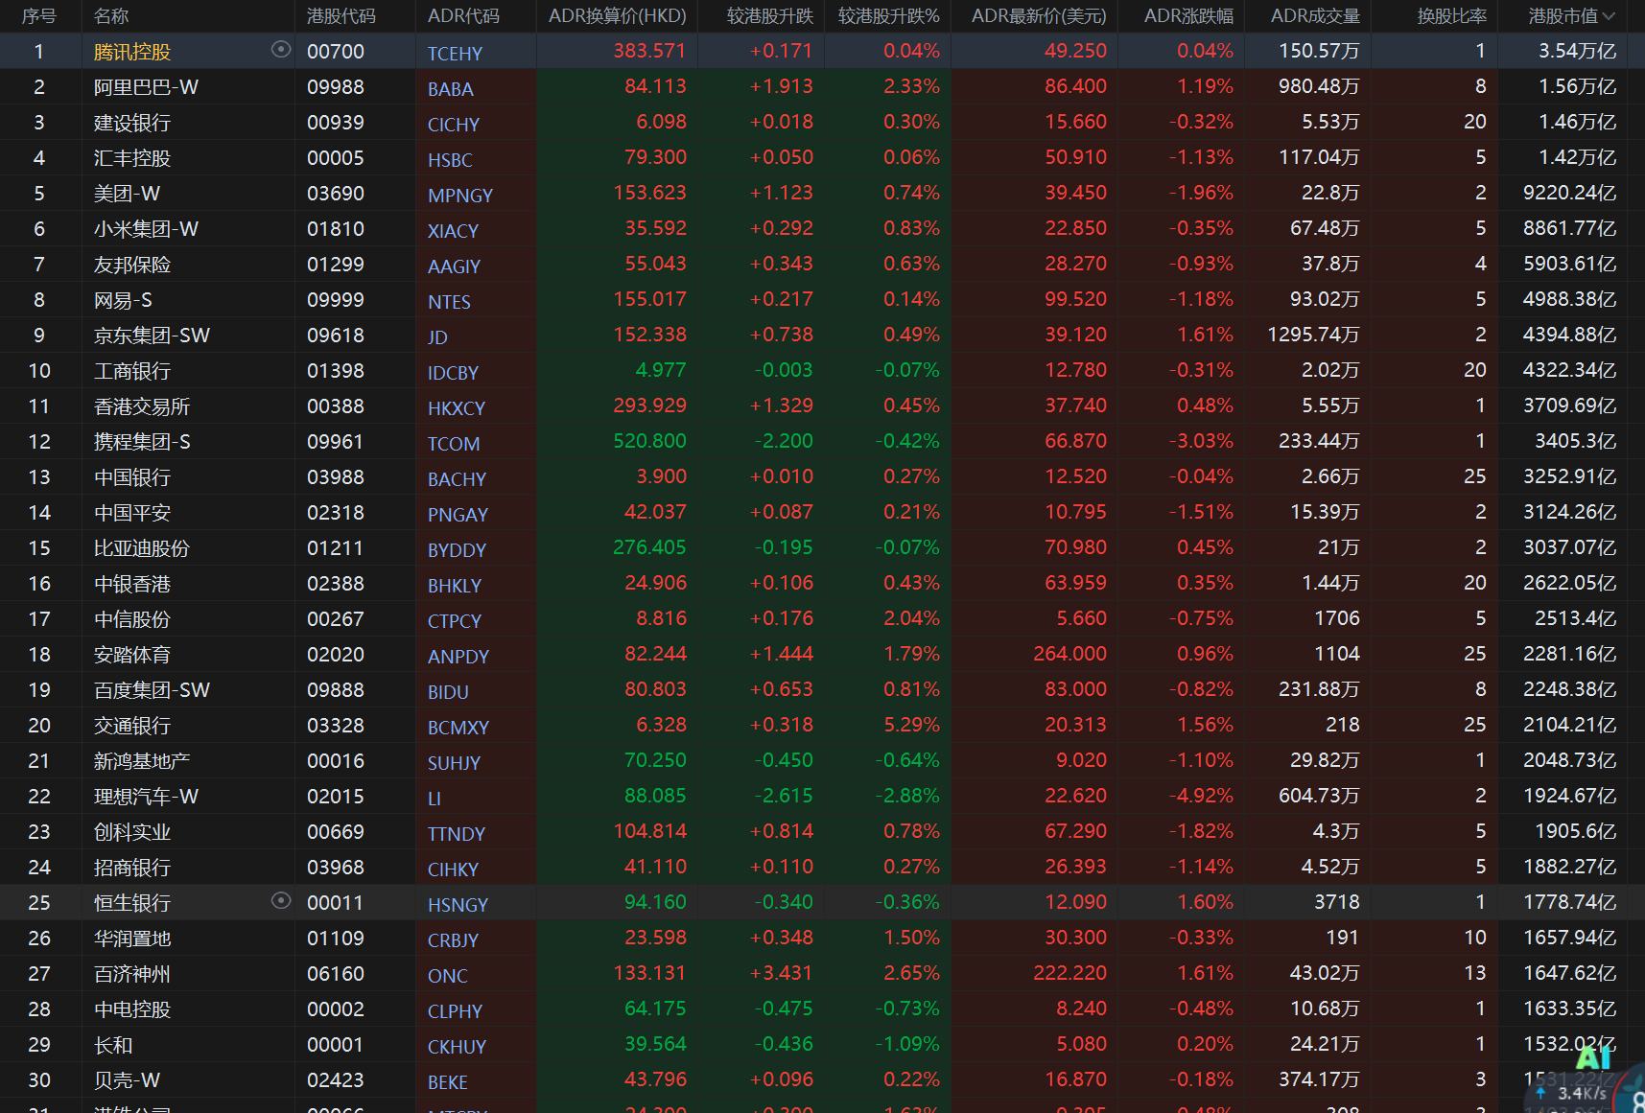Select 中国平安 stock name

coord(132,513)
